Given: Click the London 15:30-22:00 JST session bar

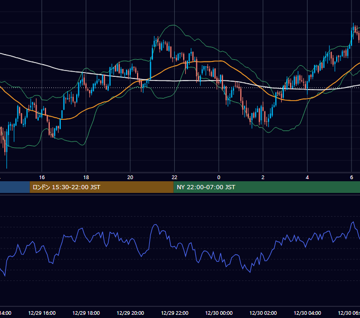Looking at the screenshot, I should pos(102,187).
